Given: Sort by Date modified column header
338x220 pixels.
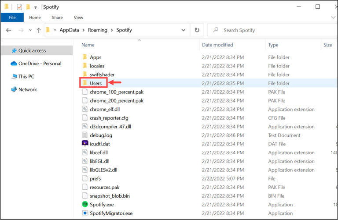Looking at the screenshot, I should click(x=217, y=45).
